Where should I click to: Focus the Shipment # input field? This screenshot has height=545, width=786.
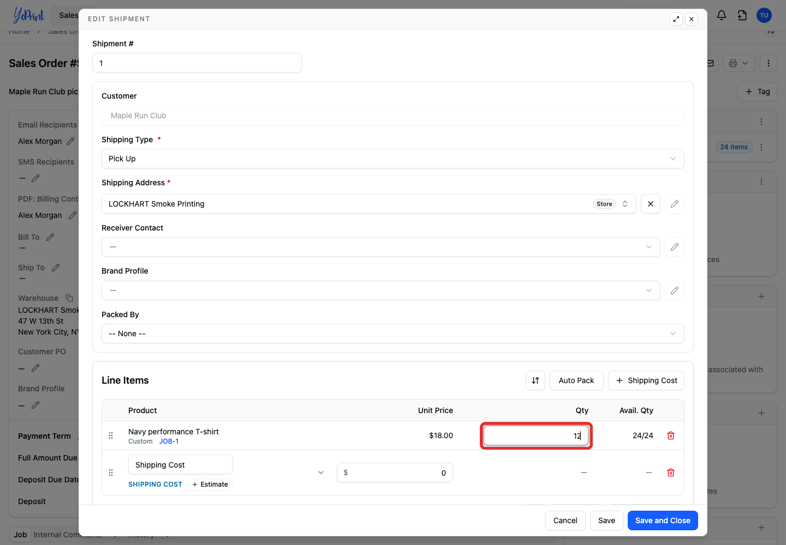[x=197, y=63]
